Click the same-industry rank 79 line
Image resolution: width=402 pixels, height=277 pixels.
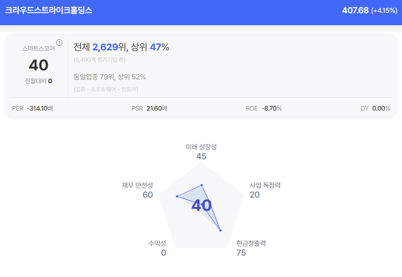(109, 77)
